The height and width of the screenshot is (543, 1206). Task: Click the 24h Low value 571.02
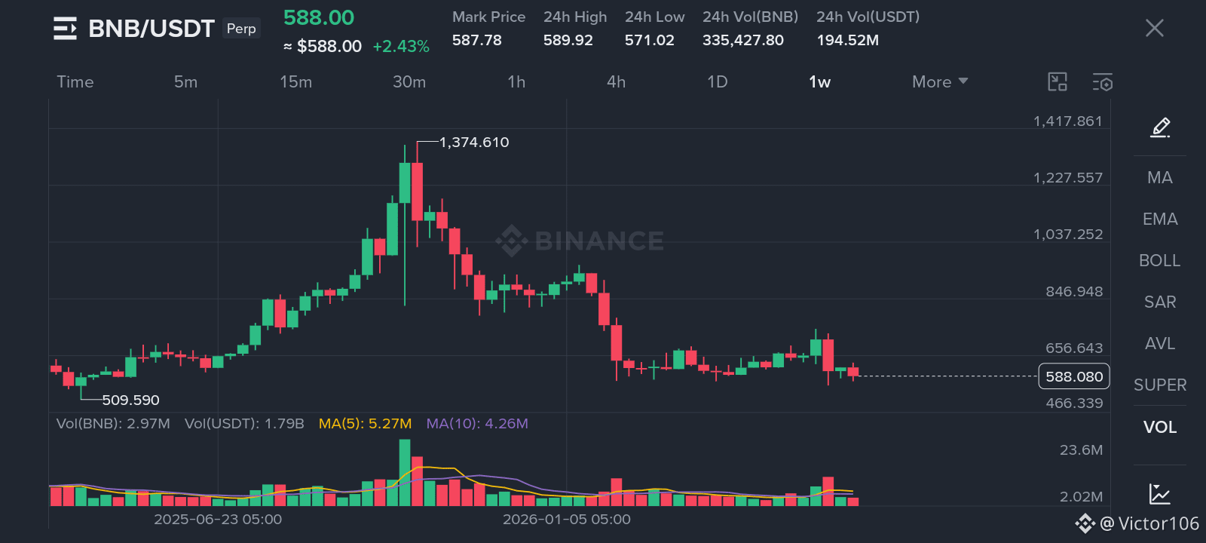pos(649,40)
